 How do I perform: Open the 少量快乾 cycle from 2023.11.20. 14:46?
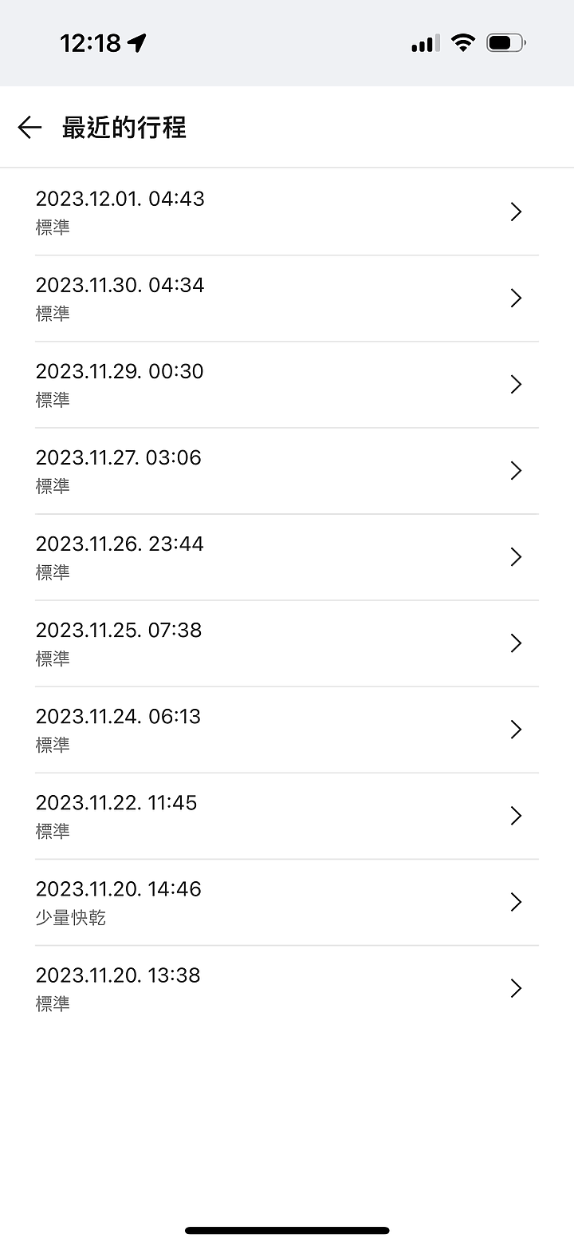287,902
